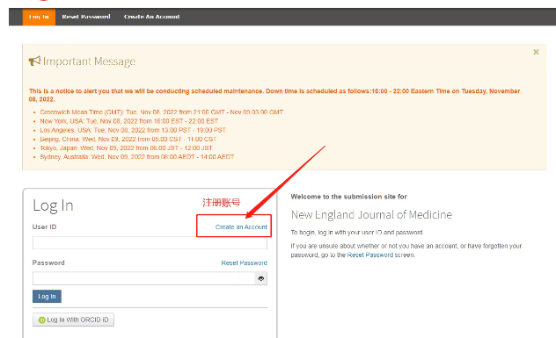
Task: Open Reset Password in top navigation bar
Action: point(86,17)
